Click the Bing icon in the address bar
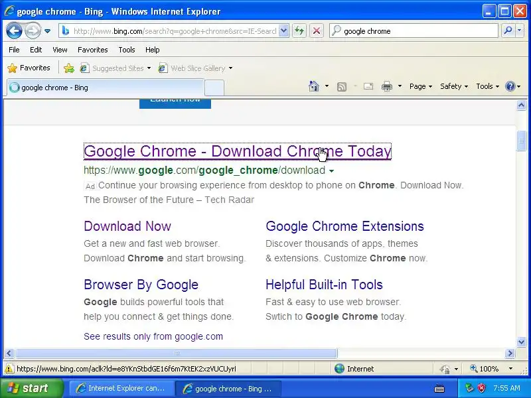 point(66,31)
